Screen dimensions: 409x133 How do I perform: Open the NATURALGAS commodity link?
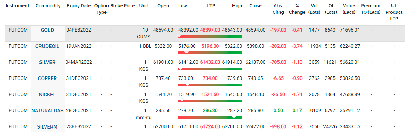coord(47,111)
